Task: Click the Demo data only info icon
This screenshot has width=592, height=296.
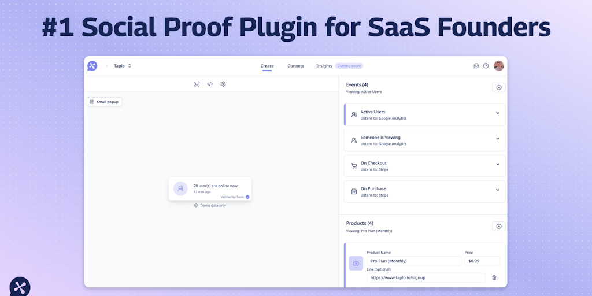Action: (195, 205)
